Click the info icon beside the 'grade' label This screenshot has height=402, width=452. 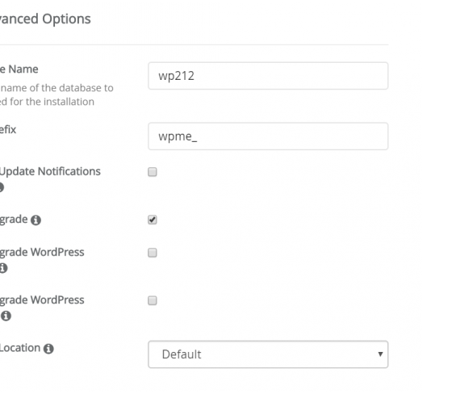(x=36, y=220)
